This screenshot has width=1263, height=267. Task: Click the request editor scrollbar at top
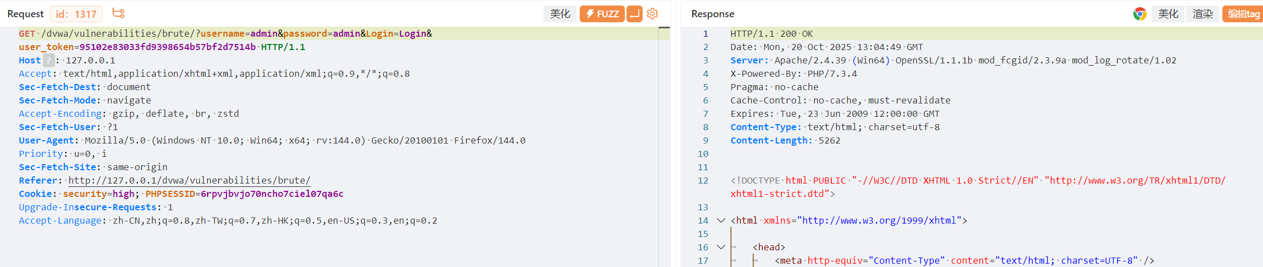coord(664,33)
